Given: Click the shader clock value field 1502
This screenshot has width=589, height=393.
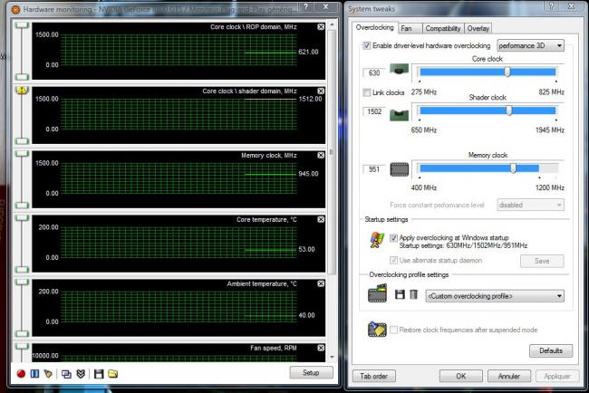Looking at the screenshot, I should [x=374, y=111].
